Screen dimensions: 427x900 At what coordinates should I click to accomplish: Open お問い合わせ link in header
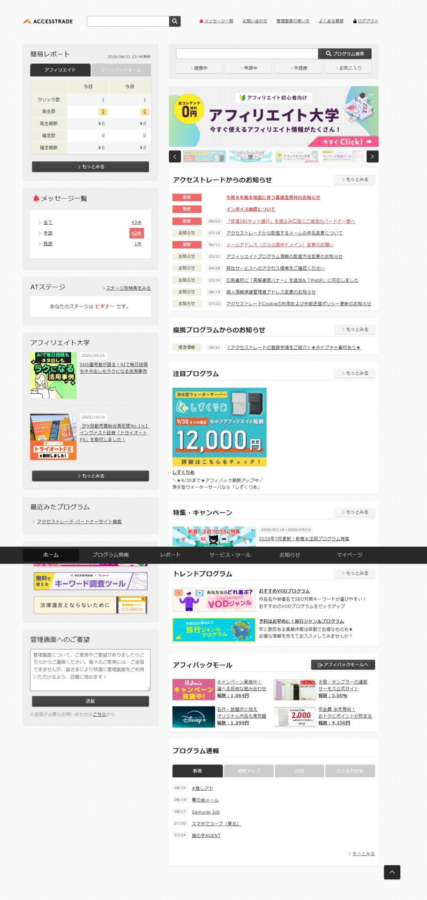click(255, 21)
